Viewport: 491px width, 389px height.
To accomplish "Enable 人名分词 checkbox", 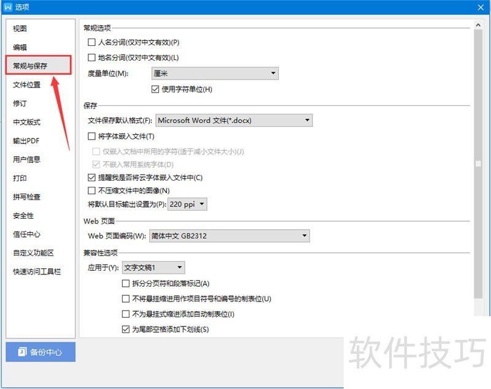I will pyautogui.click(x=91, y=42).
